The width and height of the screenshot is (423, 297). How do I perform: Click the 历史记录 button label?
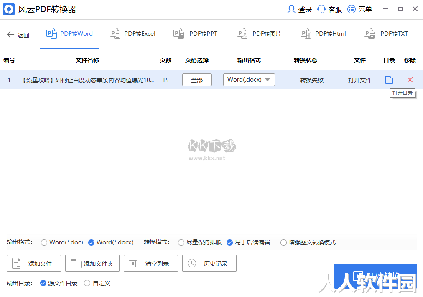[216, 264]
